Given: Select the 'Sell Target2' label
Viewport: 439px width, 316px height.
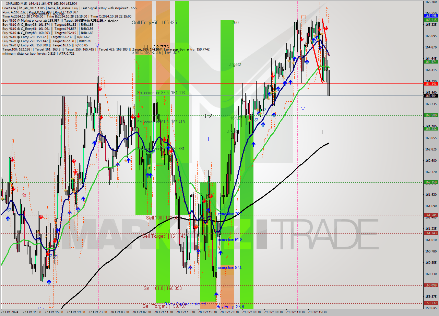Looking at the screenshot, I should 155,306.
